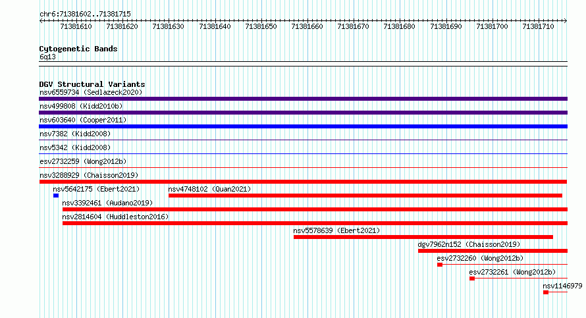Click ruler position 71381660
Screen dimensions: 586x318
pyautogui.click(x=307, y=26)
